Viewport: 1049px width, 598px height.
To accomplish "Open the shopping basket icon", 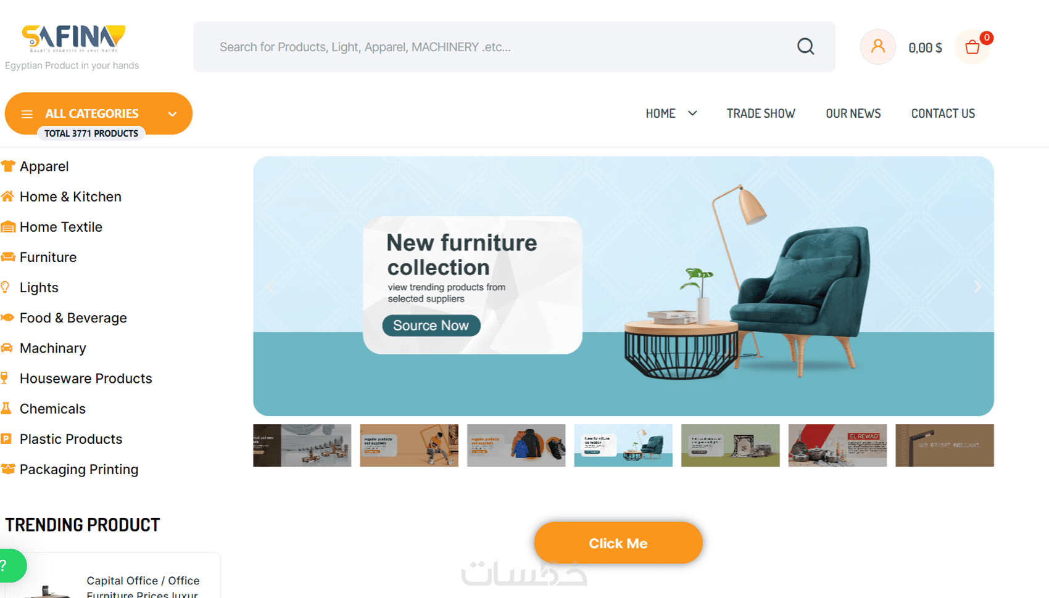I will click(972, 47).
